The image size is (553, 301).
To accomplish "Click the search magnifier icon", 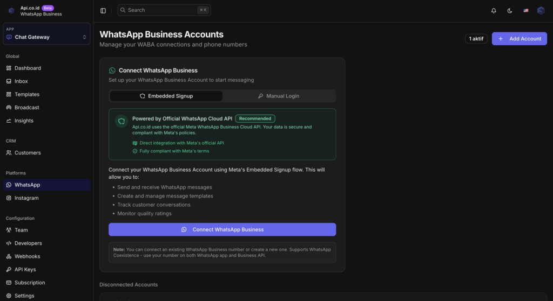I will 123,10.
